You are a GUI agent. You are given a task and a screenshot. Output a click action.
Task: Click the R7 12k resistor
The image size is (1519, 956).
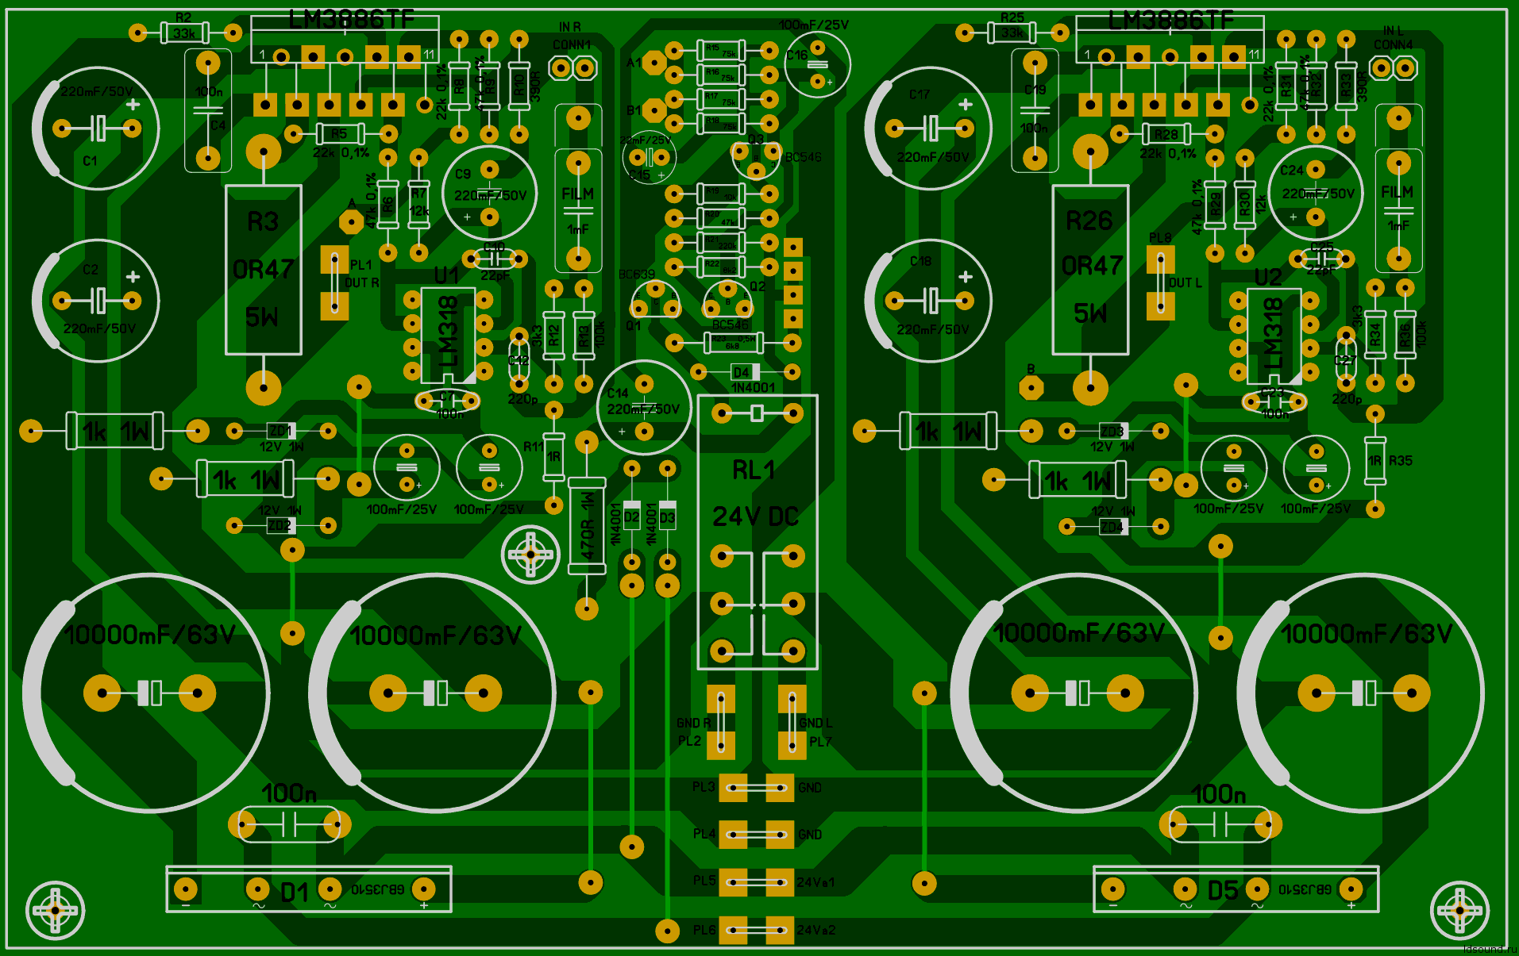pos(418,205)
